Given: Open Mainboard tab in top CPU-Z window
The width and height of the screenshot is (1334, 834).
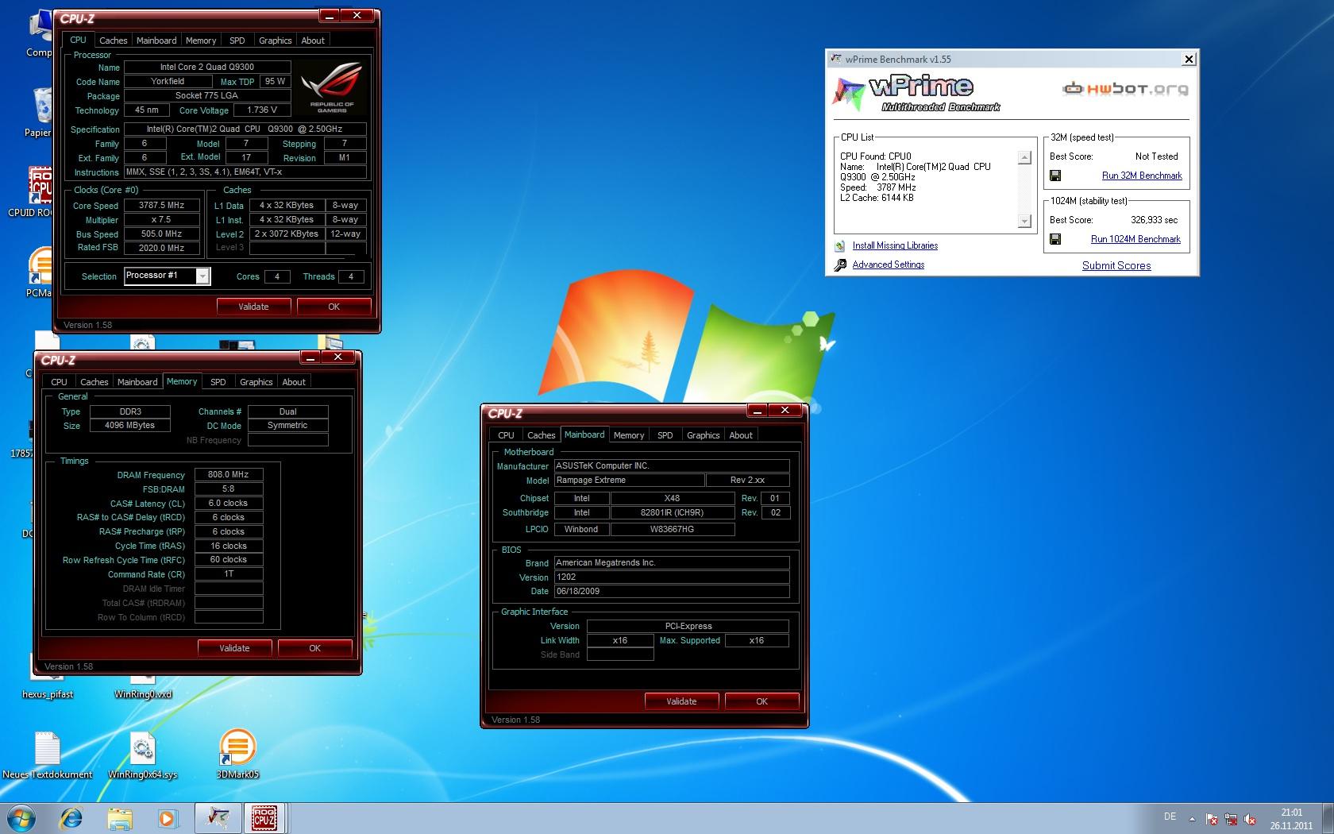Looking at the screenshot, I should [x=156, y=41].
